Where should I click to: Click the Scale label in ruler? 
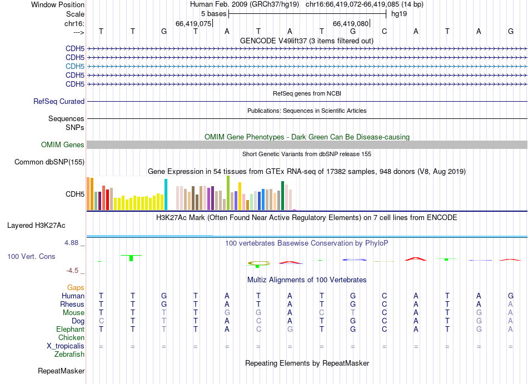75,14
